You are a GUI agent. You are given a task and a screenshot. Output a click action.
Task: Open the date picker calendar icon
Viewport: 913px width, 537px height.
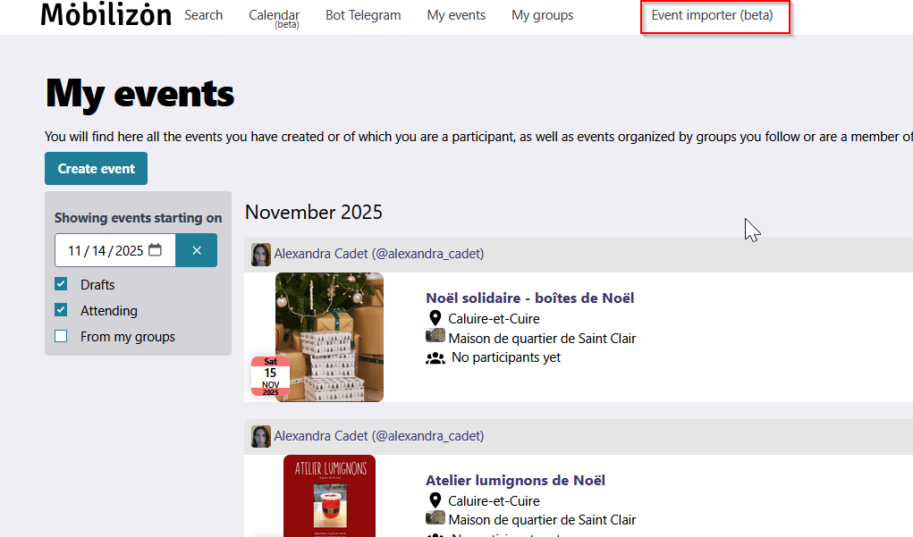(156, 250)
